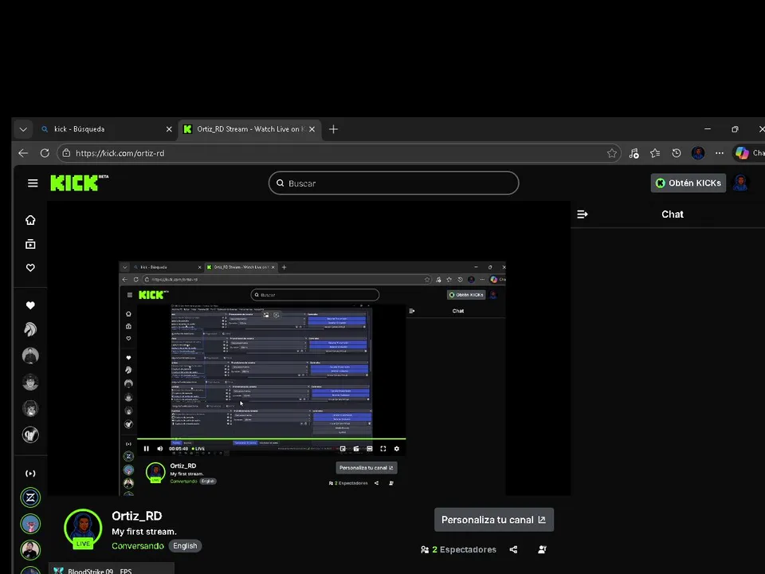Share the stream via share icon
This screenshot has height=574, width=765.
click(513, 549)
